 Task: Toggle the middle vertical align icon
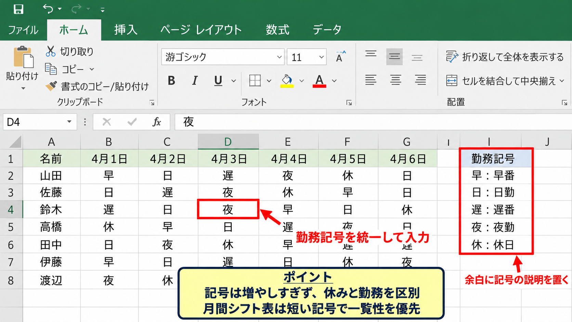click(394, 56)
